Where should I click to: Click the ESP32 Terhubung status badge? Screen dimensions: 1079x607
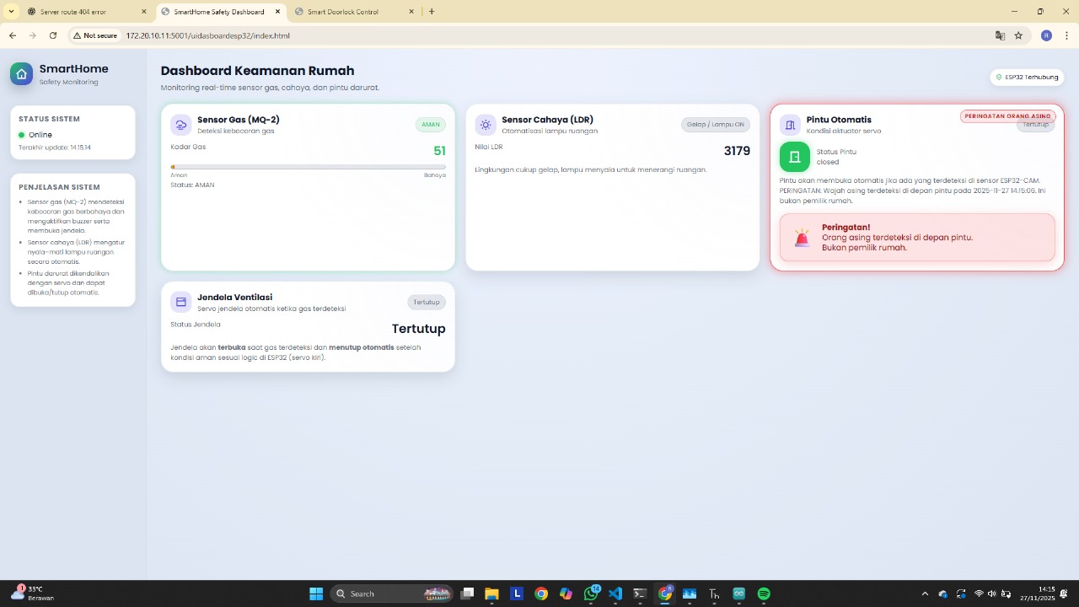(1027, 77)
